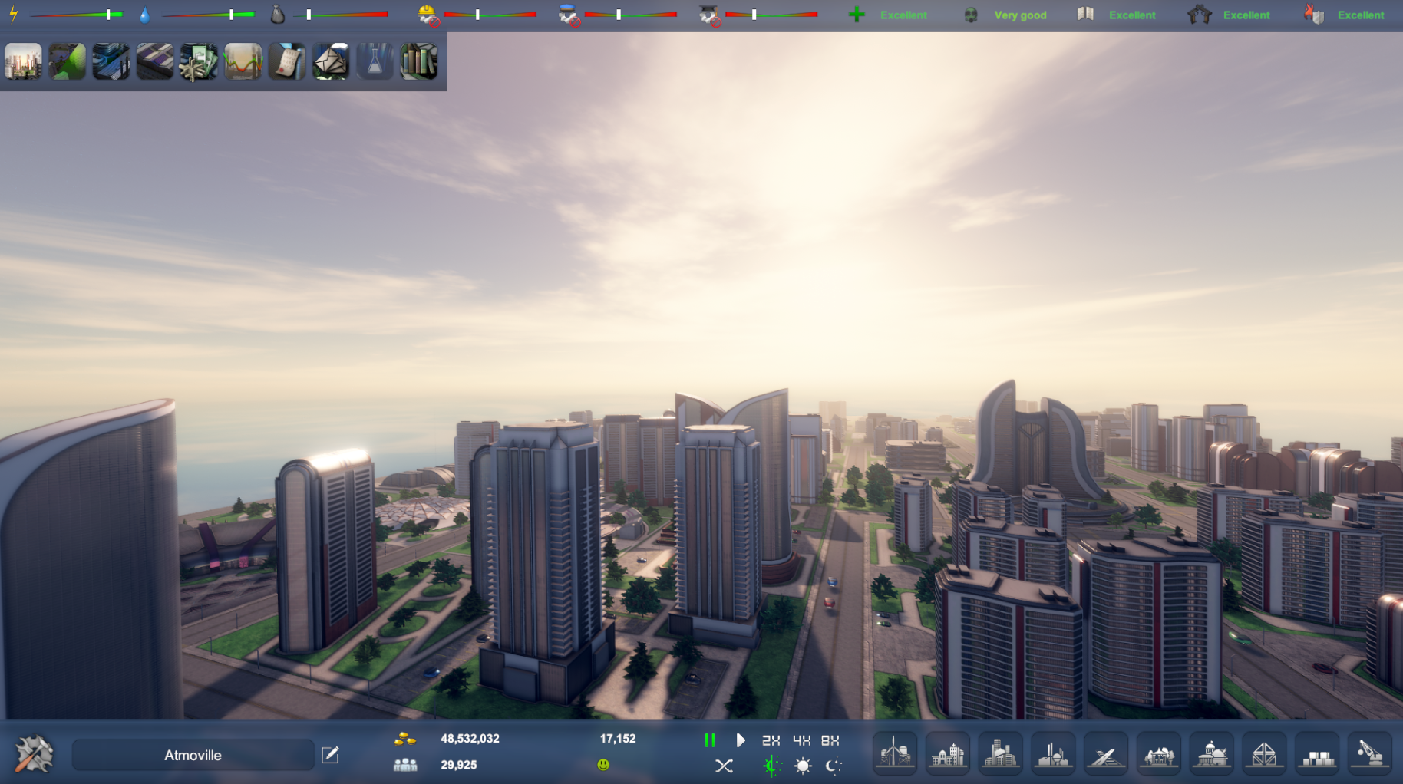The width and height of the screenshot is (1403, 784).
Task: Switch to night moon mode
Action: pyautogui.click(x=834, y=766)
